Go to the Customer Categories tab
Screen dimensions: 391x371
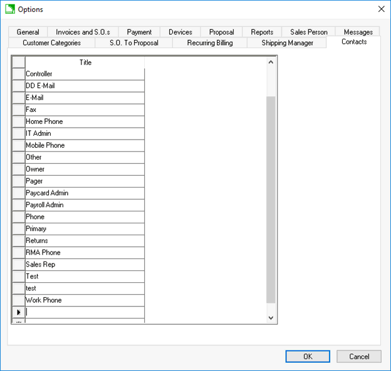(x=51, y=43)
